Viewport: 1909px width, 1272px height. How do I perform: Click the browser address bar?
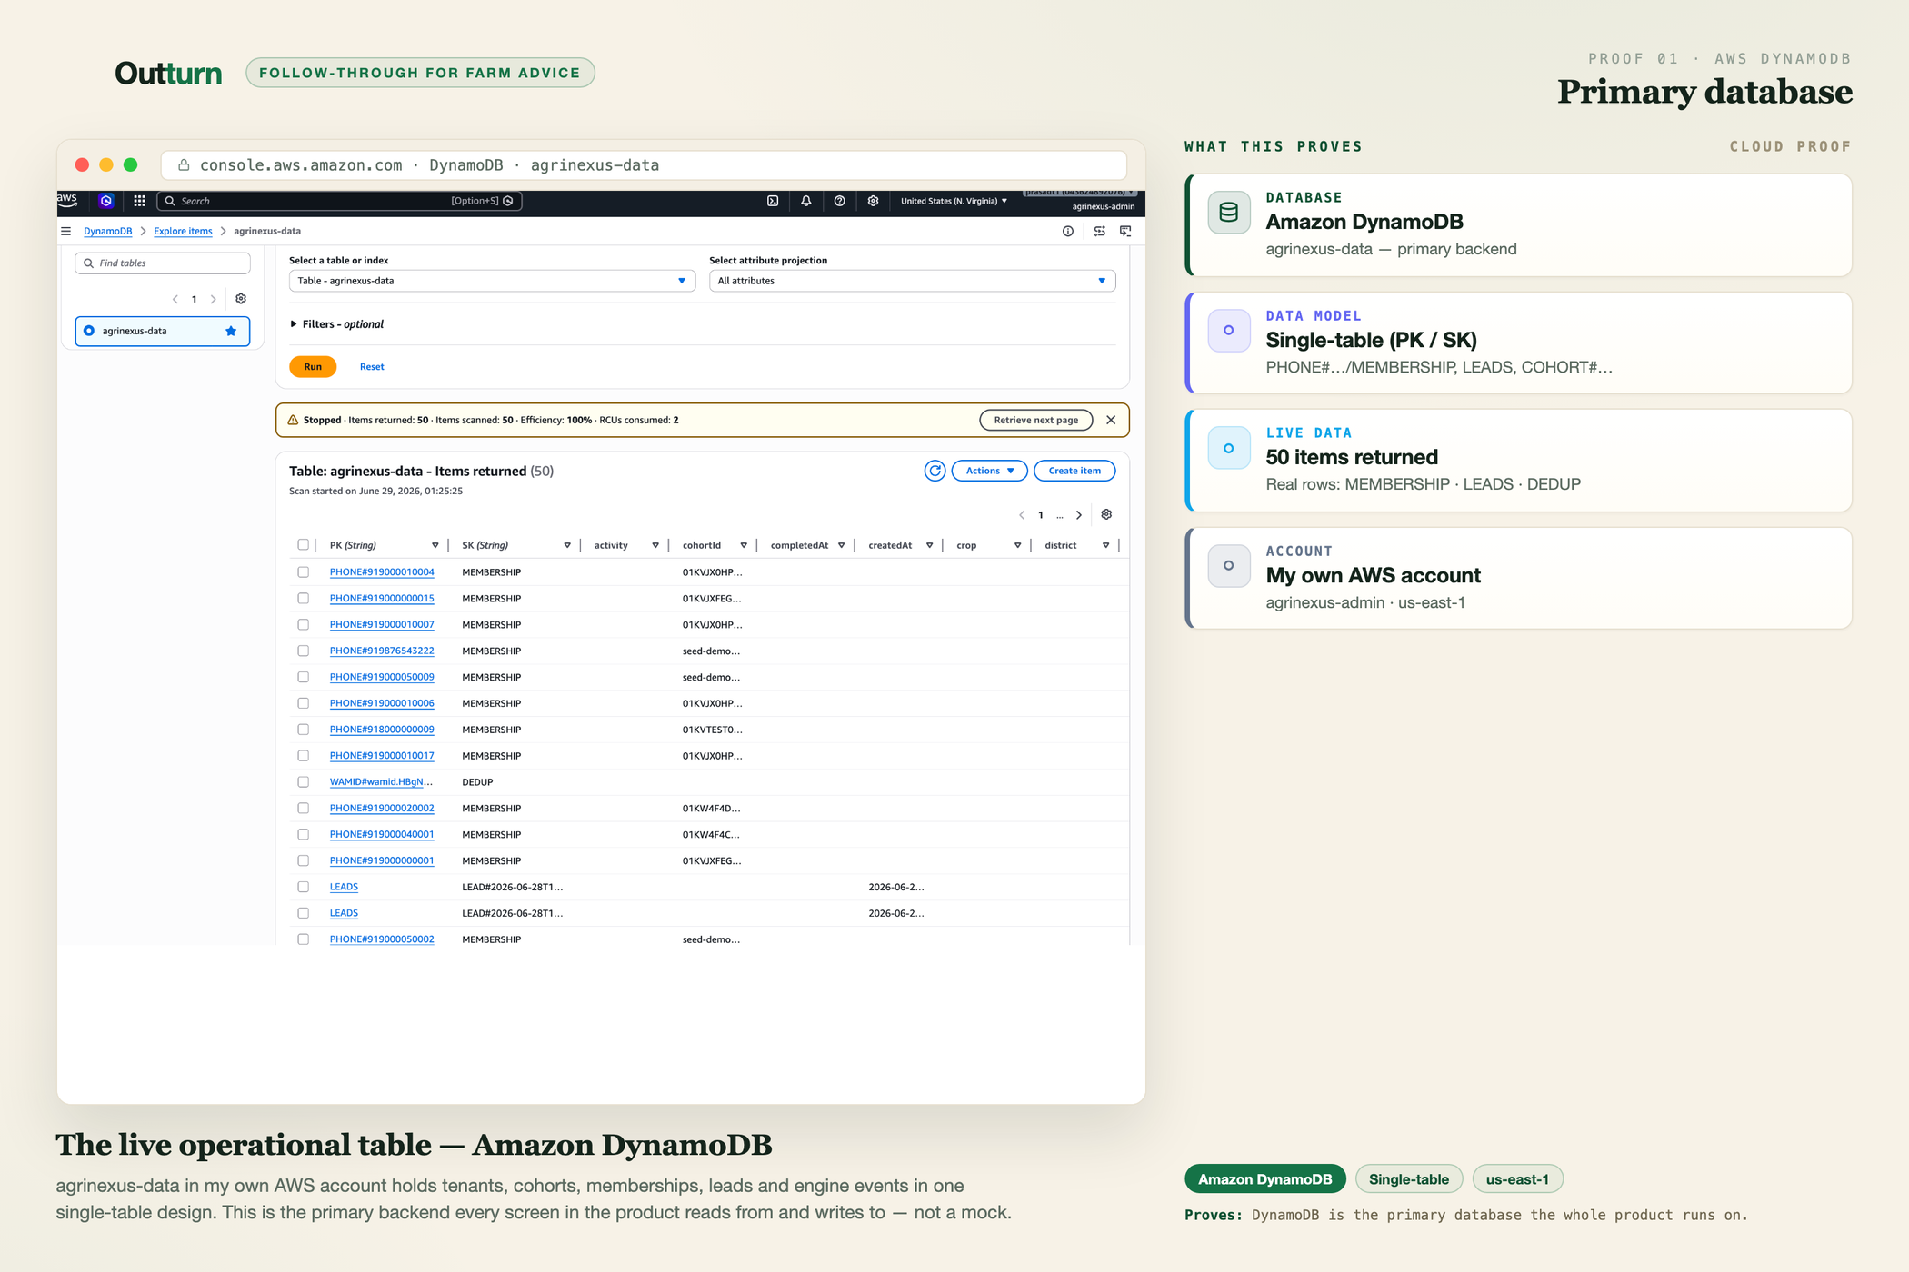[x=644, y=165]
